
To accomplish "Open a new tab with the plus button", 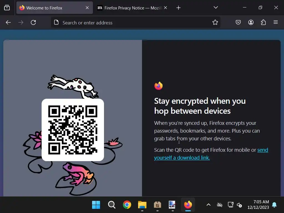I will point(178,8).
